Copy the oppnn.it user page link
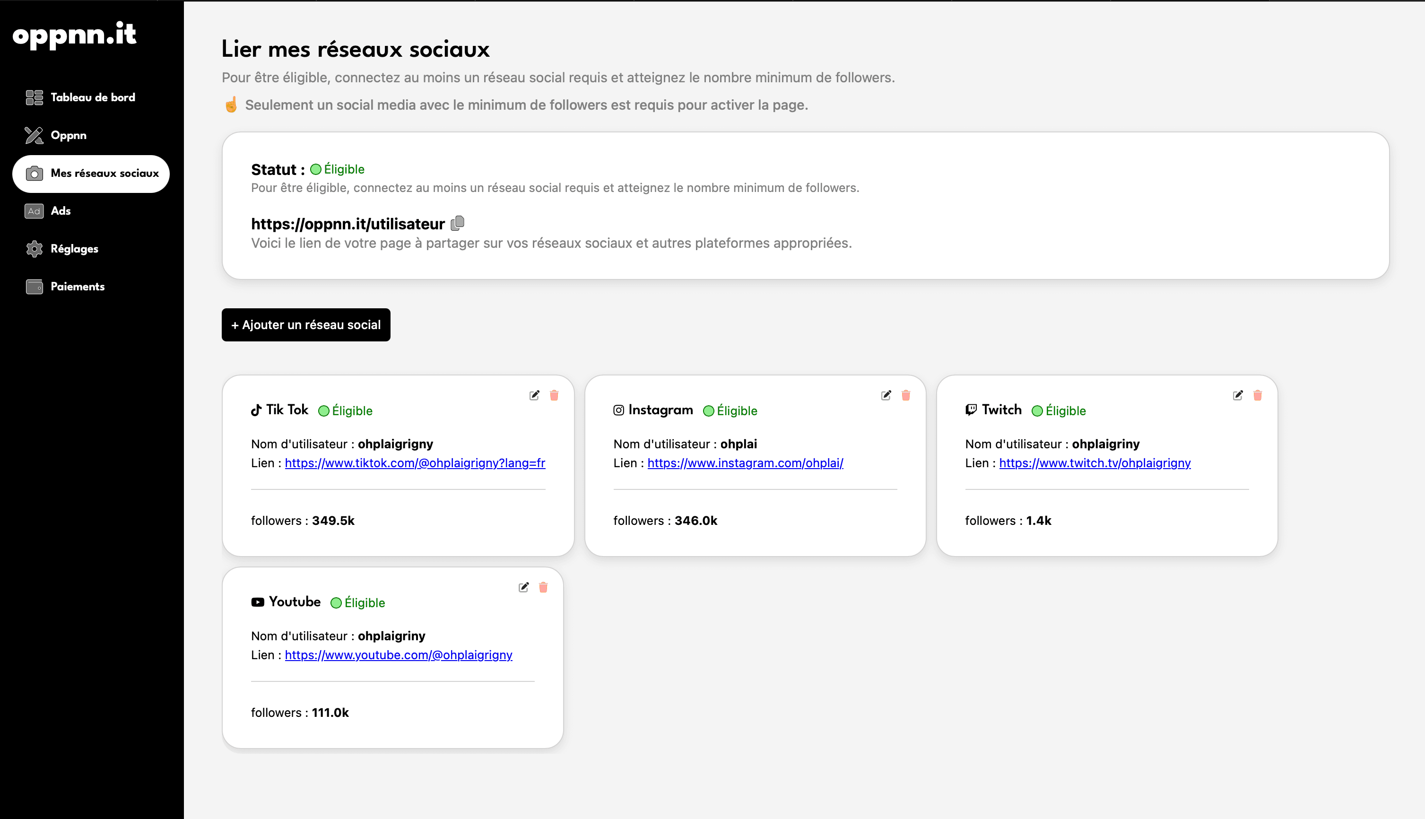 click(458, 223)
